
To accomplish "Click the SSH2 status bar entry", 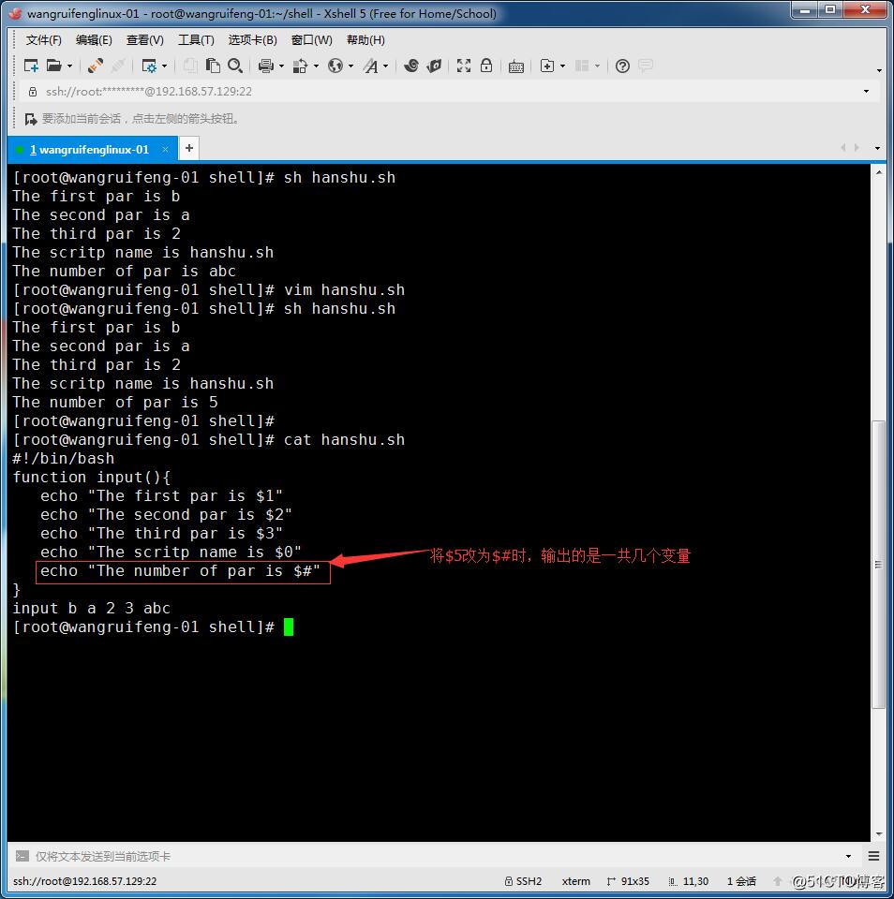I will 523,881.
